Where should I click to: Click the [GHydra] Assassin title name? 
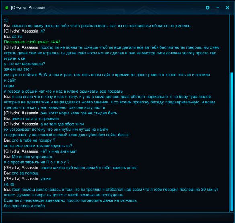point(28,8)
